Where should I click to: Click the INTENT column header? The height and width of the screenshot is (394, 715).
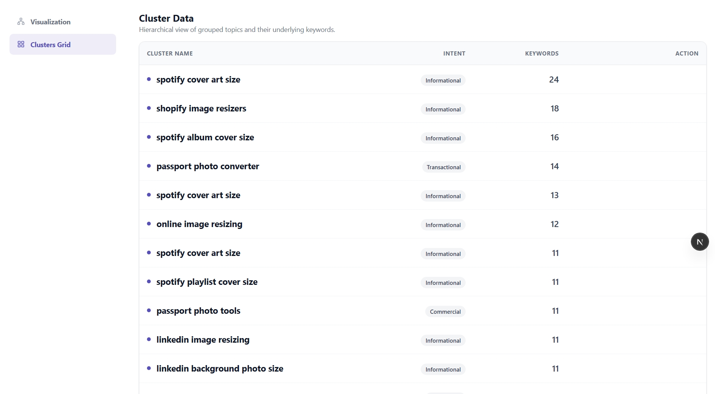[x=454, y=53]
